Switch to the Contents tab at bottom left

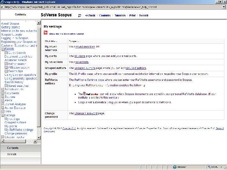[x=20, y=148]
